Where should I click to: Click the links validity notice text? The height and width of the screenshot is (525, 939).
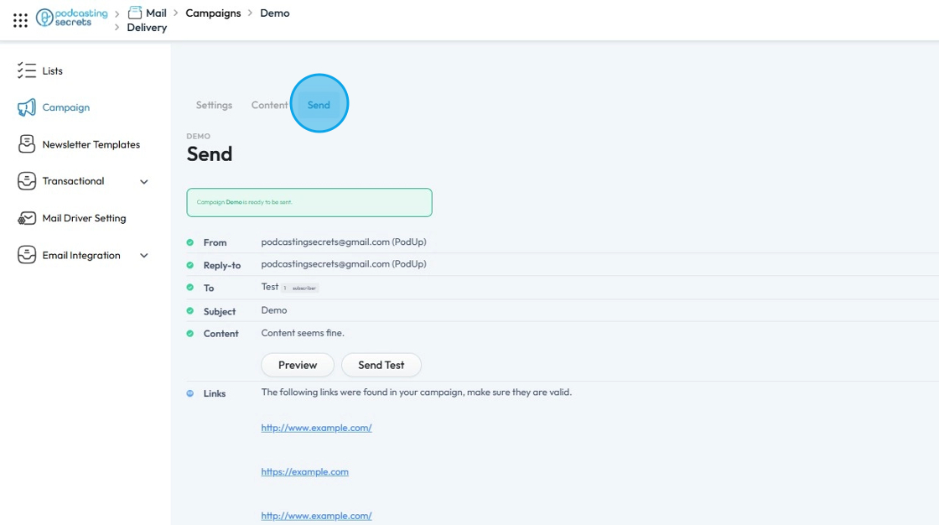tap(416, 392)
